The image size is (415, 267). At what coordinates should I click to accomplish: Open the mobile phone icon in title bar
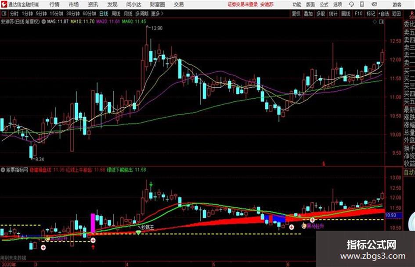[362, 4]
